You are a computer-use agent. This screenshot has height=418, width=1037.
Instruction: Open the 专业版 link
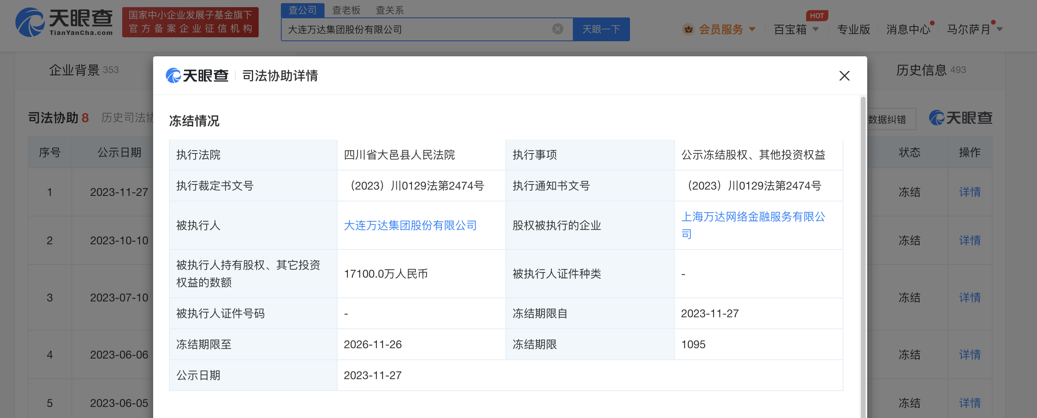pos(853,29)
